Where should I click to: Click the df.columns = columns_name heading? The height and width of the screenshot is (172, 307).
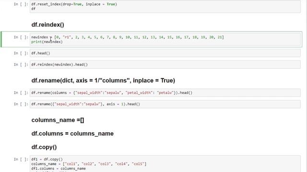click(x=72, y=134)
